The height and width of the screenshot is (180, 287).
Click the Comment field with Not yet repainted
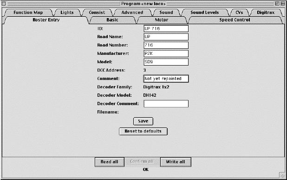tap(166, 79)
